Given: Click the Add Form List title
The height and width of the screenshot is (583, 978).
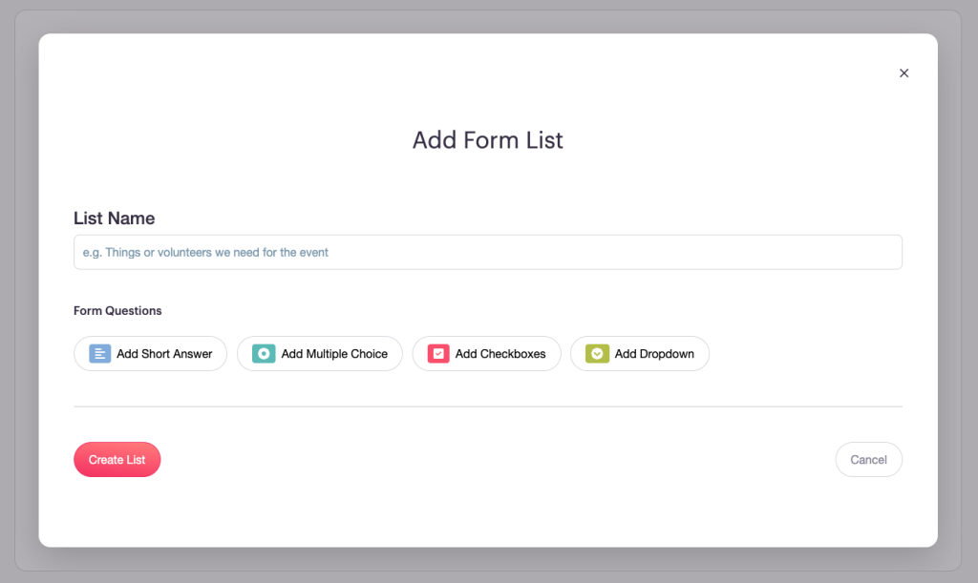Looking at the screenshot, I should point(488,140).
